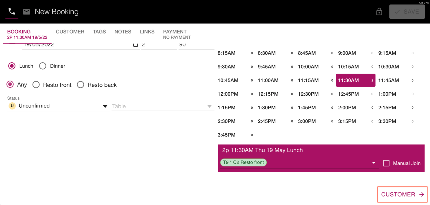The height and width of the screenshot is (205, 430).
Task: Choose the Resto front area option
Action: tap(36, 85)
